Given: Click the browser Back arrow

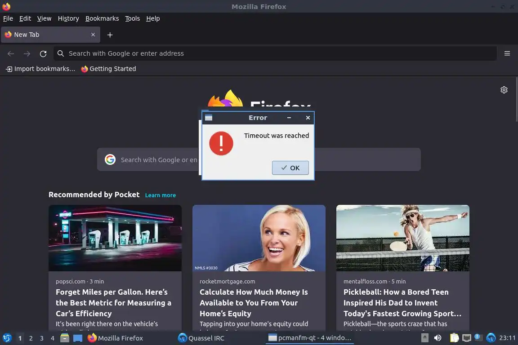Looking at the screenshot, I should 11,53.
